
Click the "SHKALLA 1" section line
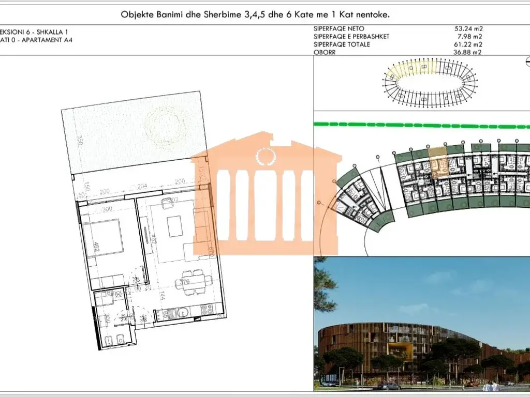(34, 32)
